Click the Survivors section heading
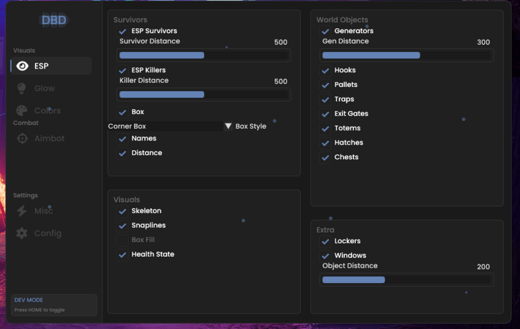 130,20
